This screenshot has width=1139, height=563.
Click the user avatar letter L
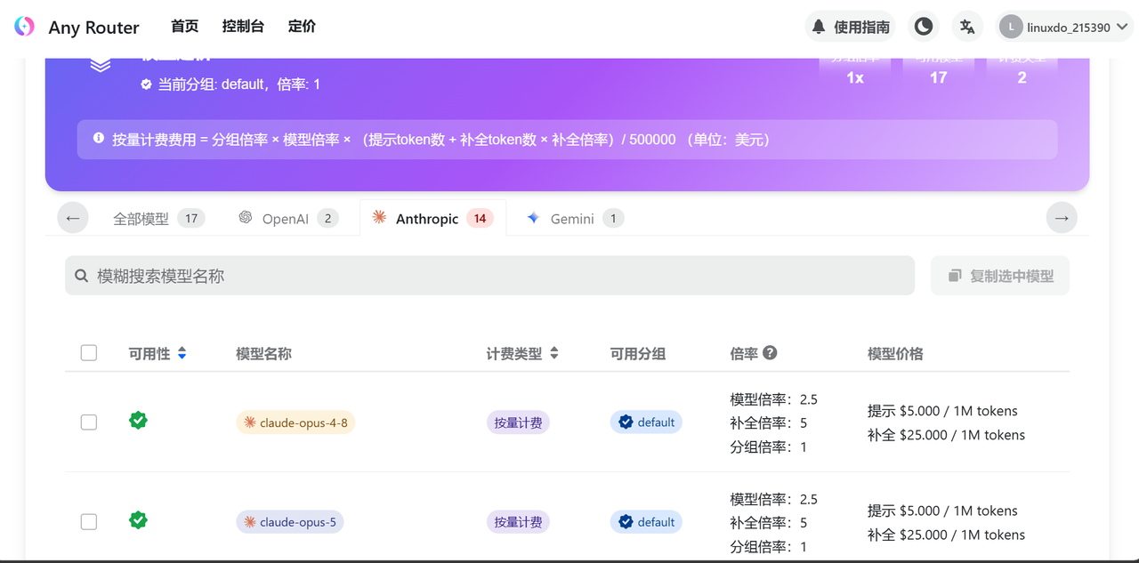(1011, 28)
